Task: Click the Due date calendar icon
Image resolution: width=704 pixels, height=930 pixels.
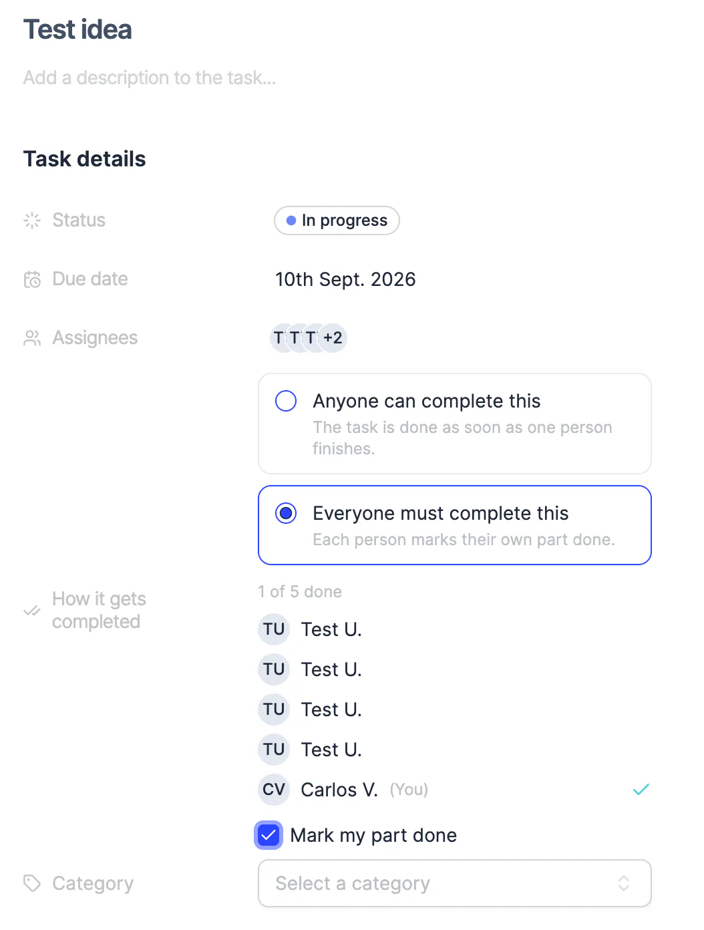Action: click(32, 279)
